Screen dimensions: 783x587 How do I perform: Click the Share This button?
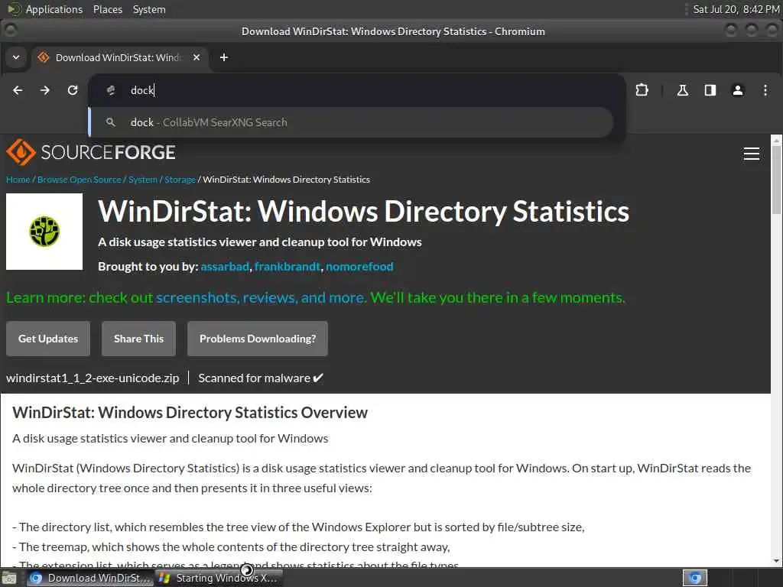point(139,339)
